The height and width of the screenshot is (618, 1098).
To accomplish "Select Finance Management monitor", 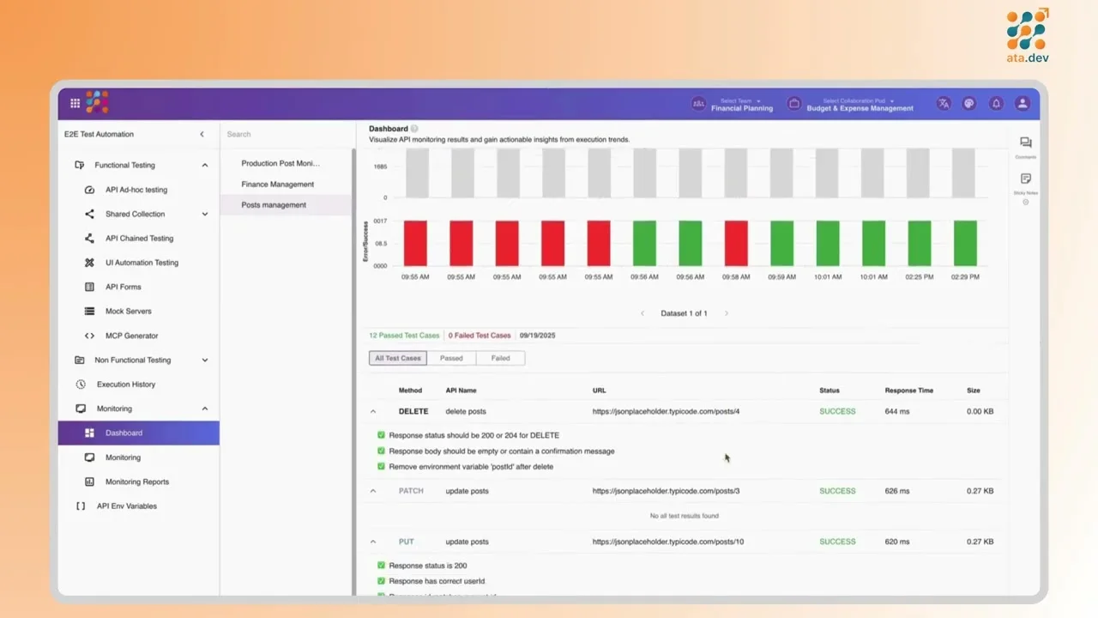I will click(277, 185).
